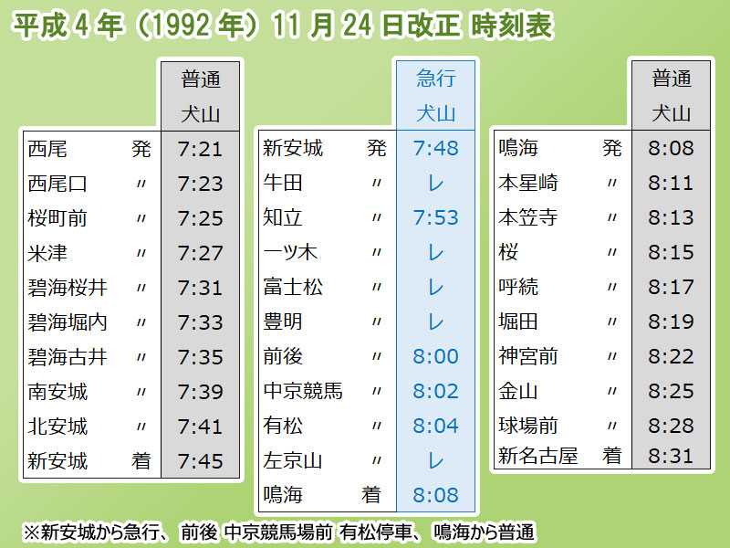The height and width of the screenshot is (548, 730).
Task: Click the 8:00 time cell
Action: pyautogui.click(x=436, y=356)
